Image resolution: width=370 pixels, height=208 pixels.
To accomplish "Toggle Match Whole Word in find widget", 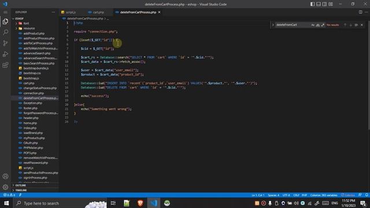I will (x=318, y=25).
